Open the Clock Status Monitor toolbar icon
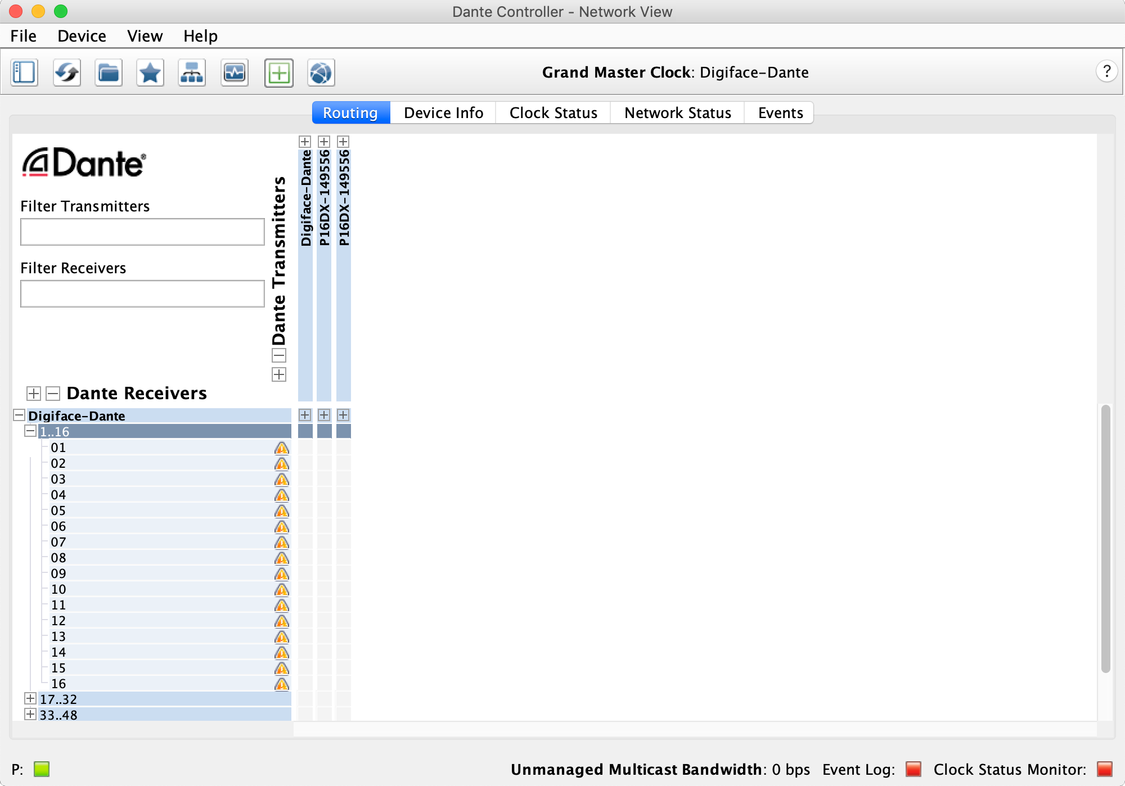The image size is (1125, 786). coord(235,73)
